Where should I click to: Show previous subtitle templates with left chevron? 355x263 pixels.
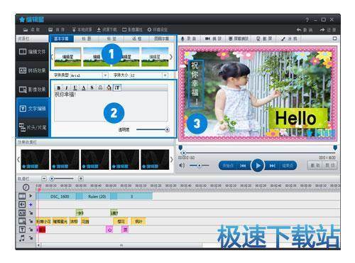52,57
